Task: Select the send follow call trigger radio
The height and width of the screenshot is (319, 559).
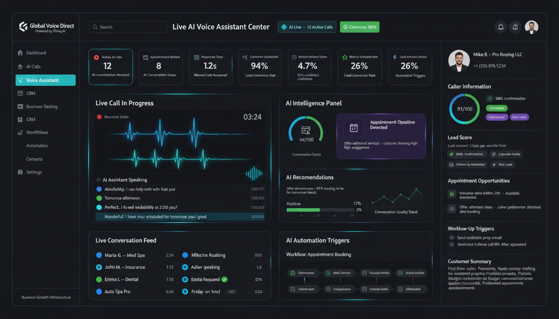Action: pos(451,244)
